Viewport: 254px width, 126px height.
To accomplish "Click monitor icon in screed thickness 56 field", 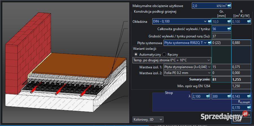I will 229,29.
